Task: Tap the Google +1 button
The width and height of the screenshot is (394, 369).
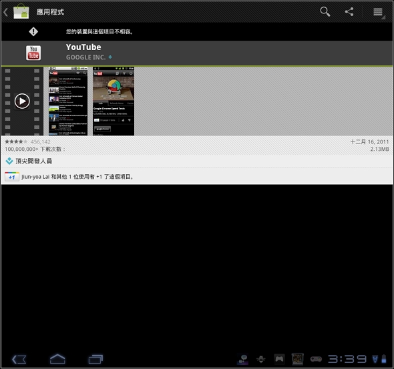Action: [12, 177]
